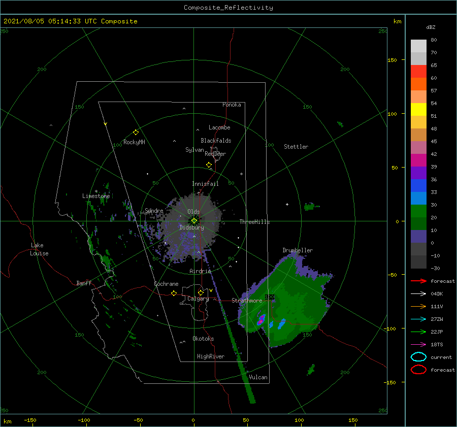
Task: Select the asterisk marker above ThreeHills
Action: pos(241,174)
